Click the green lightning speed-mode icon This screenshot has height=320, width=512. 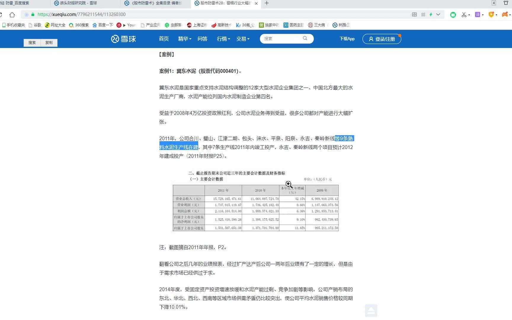coord(431,15)
